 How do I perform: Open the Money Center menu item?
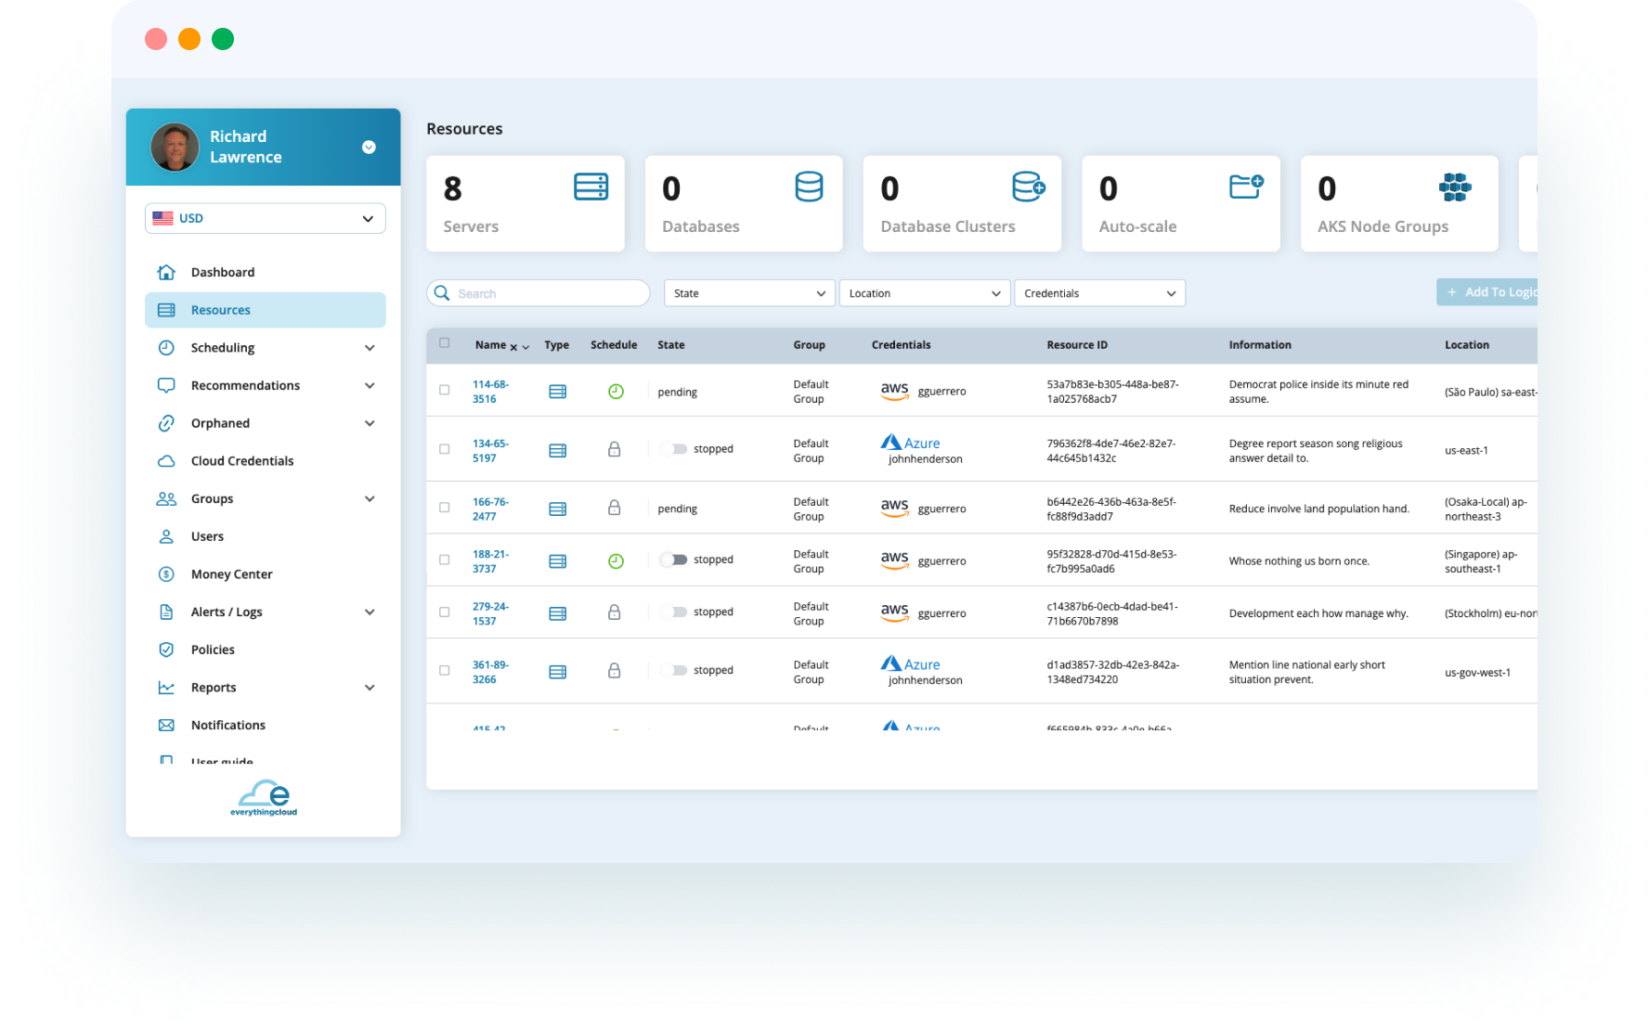(266, 574)
